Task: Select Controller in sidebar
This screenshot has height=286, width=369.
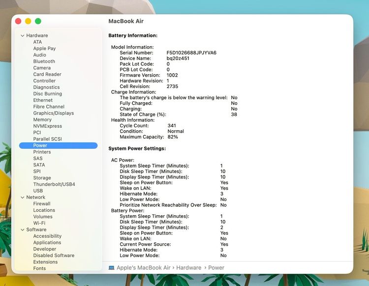Action: pyautogui.click(x=44, y=81)
